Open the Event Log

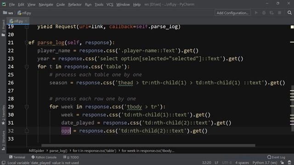point(276,157)
